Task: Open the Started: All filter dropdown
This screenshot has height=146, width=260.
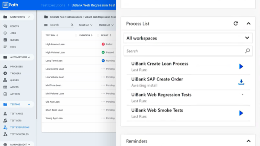Action: click(x=106, y=25)
